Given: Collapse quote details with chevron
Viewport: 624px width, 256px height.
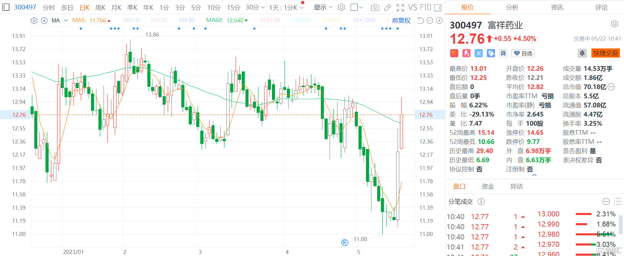Looking at the screenshot, I should click(x=534, y=175).
